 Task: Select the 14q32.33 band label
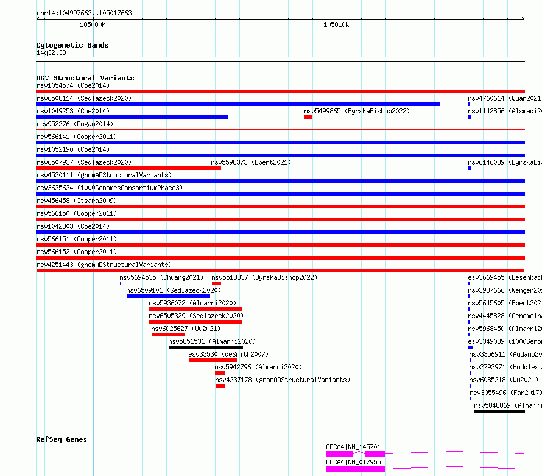51,52
